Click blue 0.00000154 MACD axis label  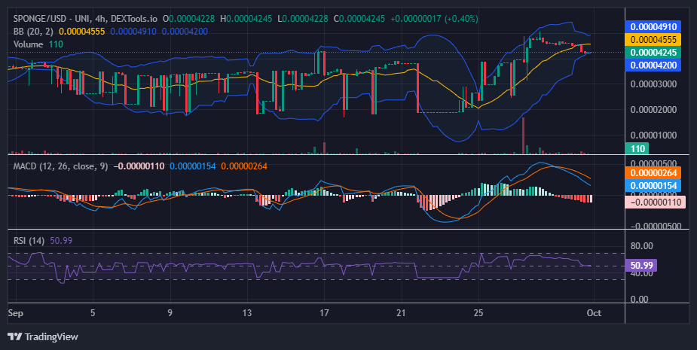(x=653, y=186)
